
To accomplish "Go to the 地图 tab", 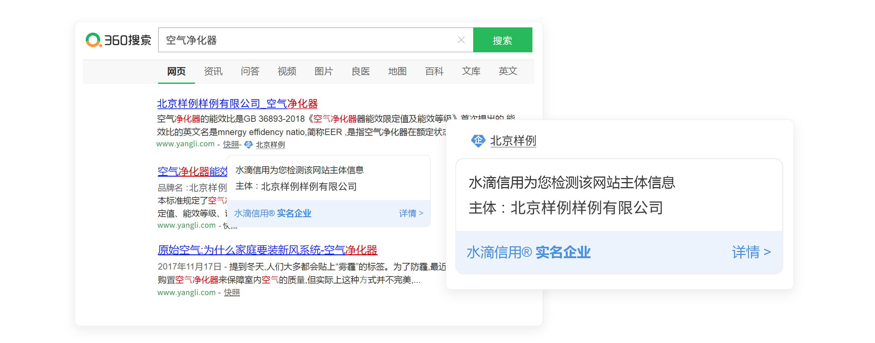I will pyautogui.click(x=397, y=71).
